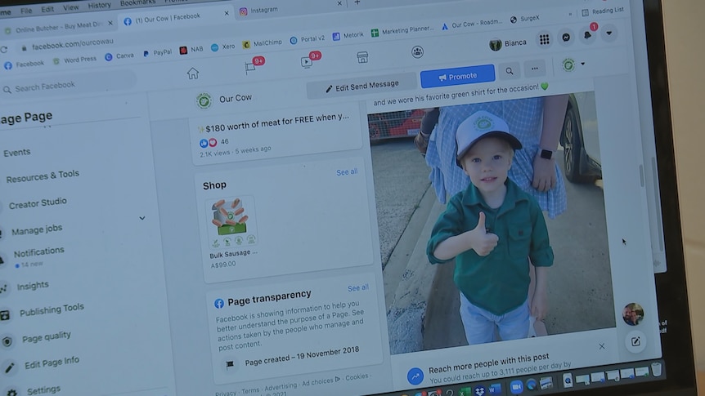This screenshot has width=705, height=396.
Task: Open Settings in the sidebar
Action: coord(43,390)
